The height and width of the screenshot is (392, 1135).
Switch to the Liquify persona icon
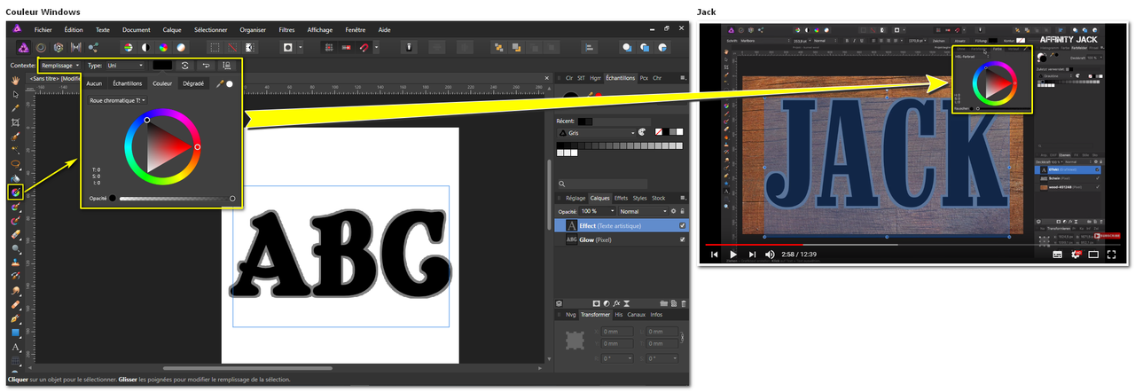39,47
